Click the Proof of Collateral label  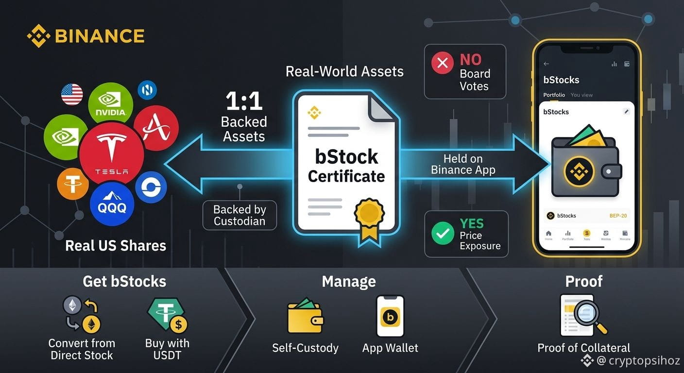coord(583,348)
